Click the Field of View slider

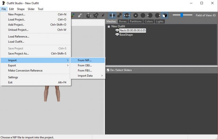tap(182, 15)
